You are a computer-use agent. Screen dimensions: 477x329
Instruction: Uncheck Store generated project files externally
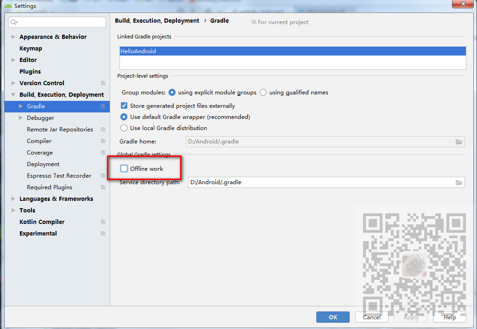pyautogui.click(x=124, y=105)
